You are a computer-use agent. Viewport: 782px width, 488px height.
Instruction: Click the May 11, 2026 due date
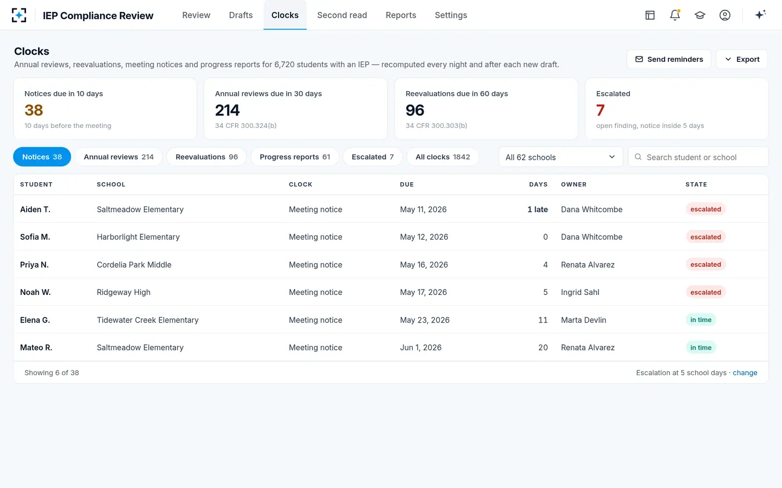(x=423, y=209)
